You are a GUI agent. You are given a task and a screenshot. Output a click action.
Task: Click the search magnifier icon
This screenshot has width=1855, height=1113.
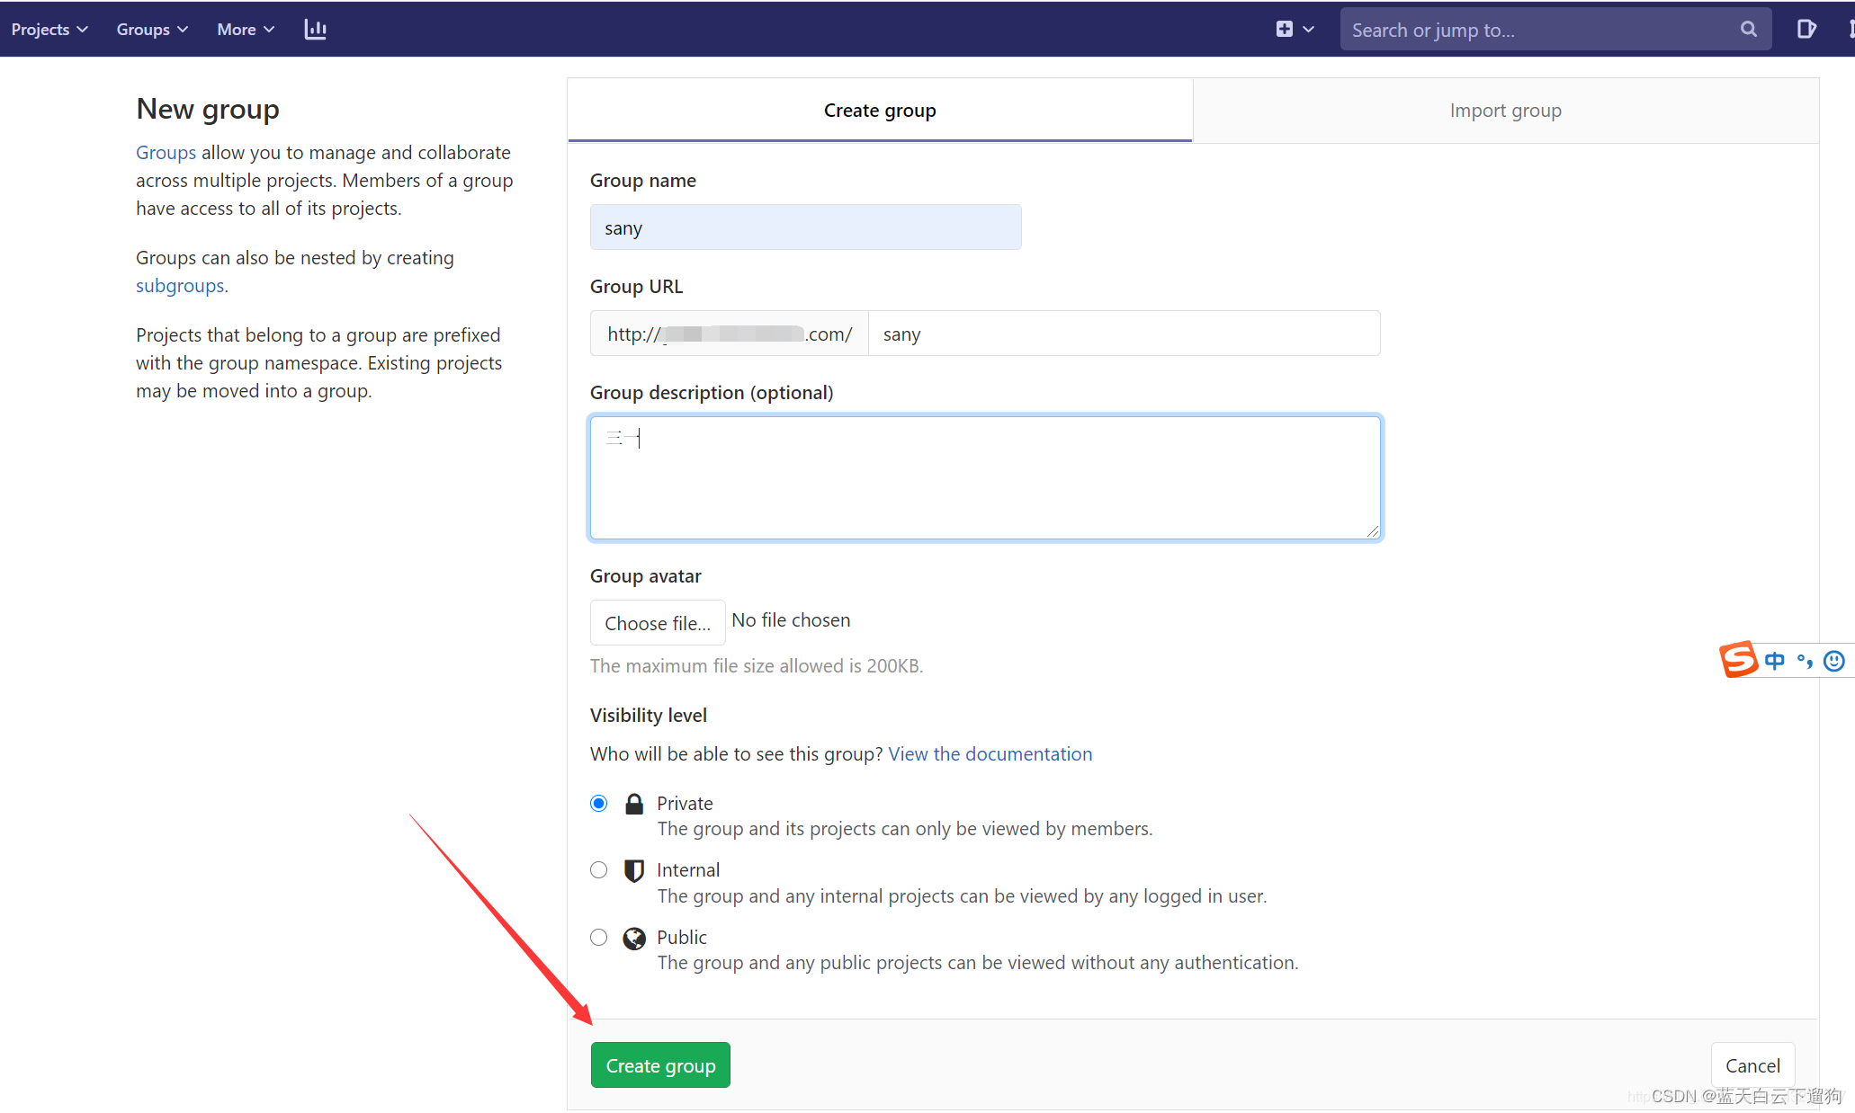1748,30
